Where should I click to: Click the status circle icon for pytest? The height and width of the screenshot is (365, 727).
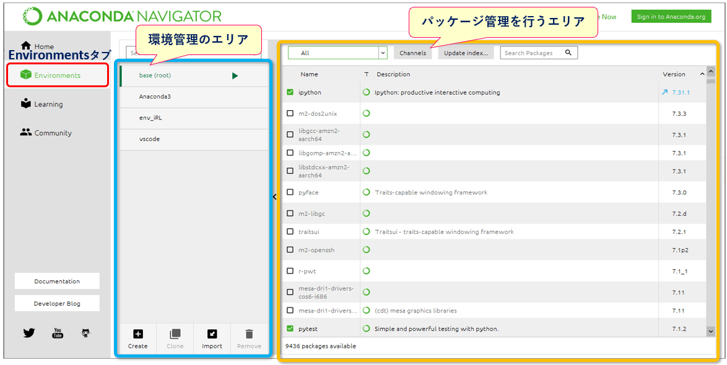[x=366, y=329]
